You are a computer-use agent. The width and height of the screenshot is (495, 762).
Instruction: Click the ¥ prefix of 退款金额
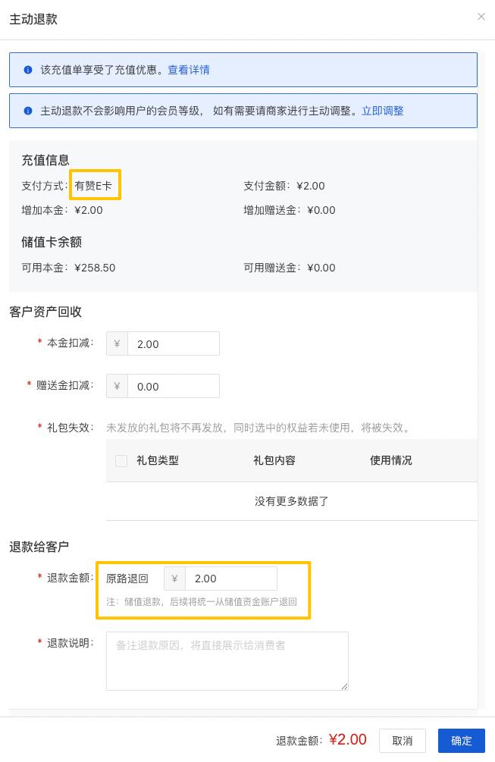(174, 579)
